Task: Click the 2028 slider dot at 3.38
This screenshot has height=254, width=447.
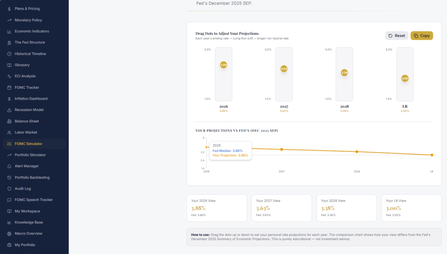Action: coord(344,73)
